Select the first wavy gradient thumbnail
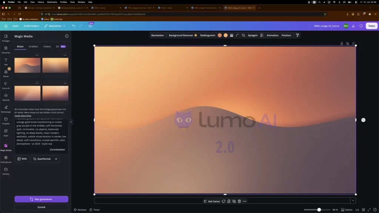This screenshot has width=379, height=213. (x=27, y=65)
